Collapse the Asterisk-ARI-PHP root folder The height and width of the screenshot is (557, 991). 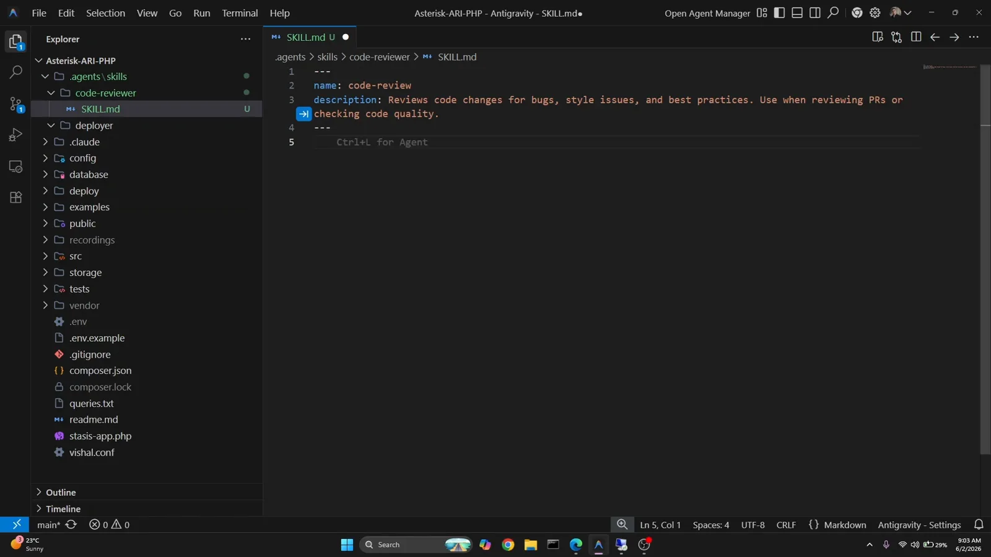39,61
